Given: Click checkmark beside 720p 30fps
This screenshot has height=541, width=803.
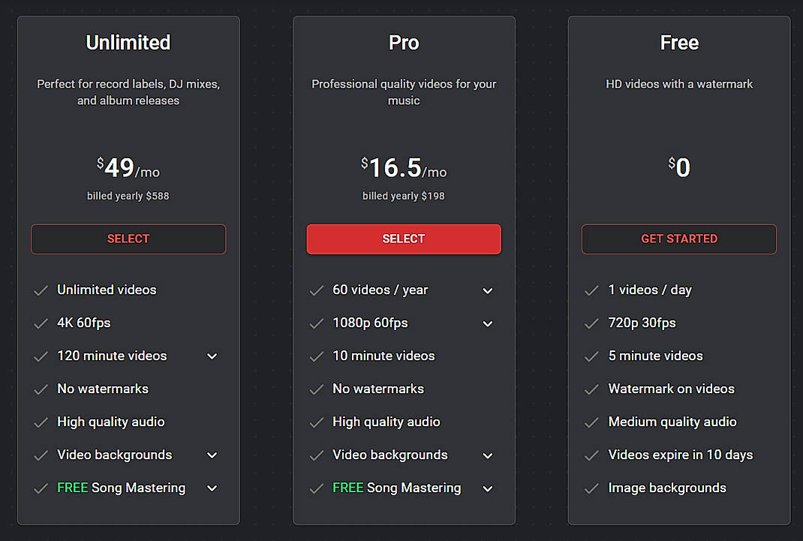Looking at the screenshot, I should click(x=591, y=323).
